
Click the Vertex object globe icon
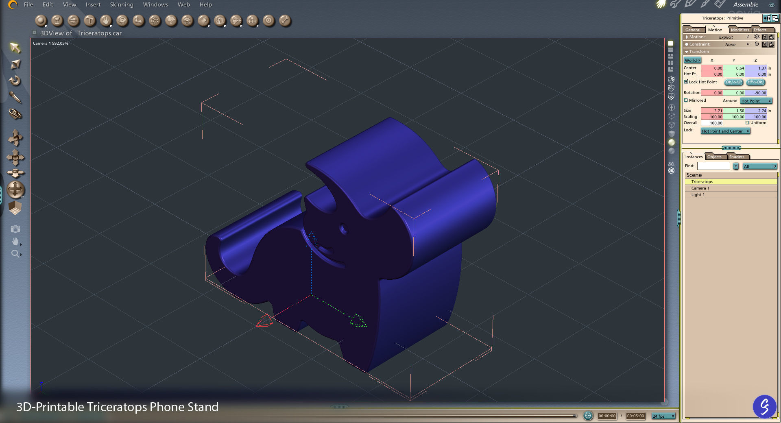73,20
